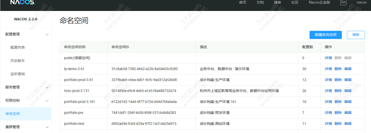Open Nacos企业版 link in top navigation
Screen dimensions: 371x133
click(319, 2)
